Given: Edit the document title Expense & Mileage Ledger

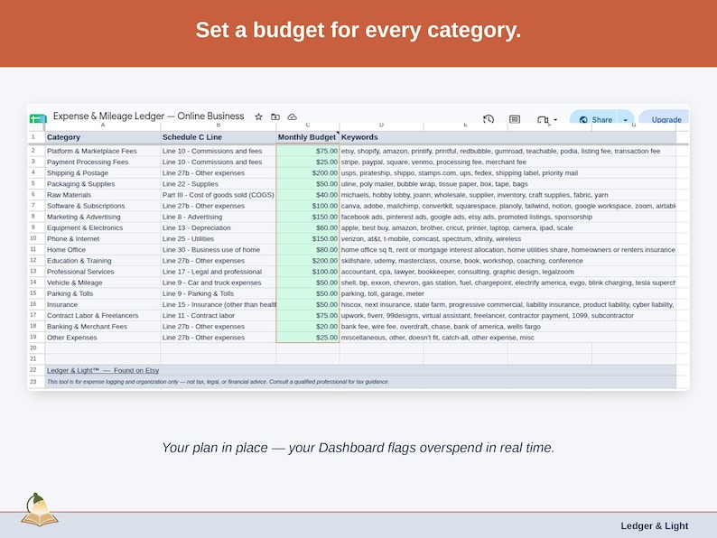Looking at the screenshot, I should 149,116.
